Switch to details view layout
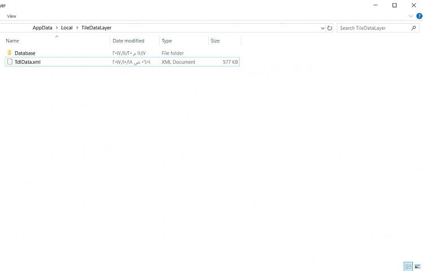The image size is (423, 271). tap(408, 266)
